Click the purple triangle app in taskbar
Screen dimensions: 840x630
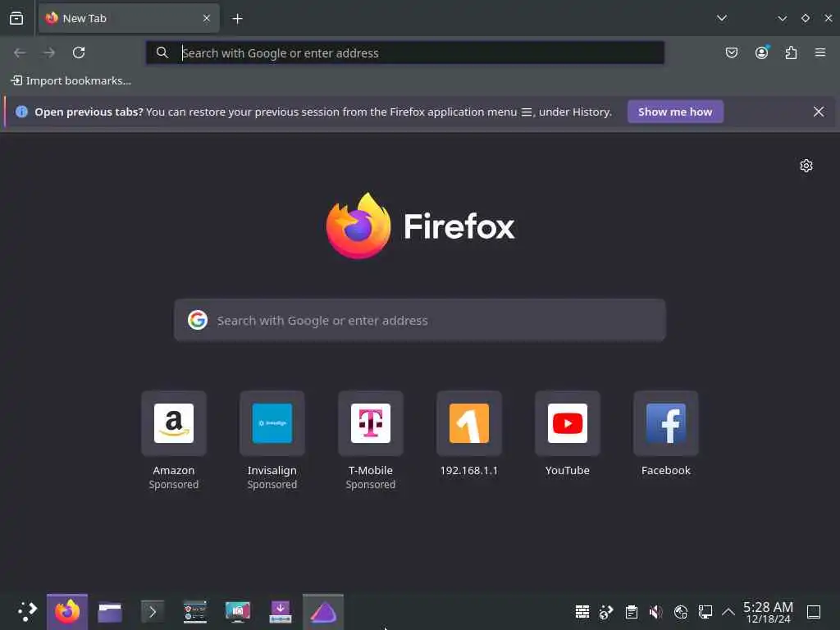pos(323,612)
